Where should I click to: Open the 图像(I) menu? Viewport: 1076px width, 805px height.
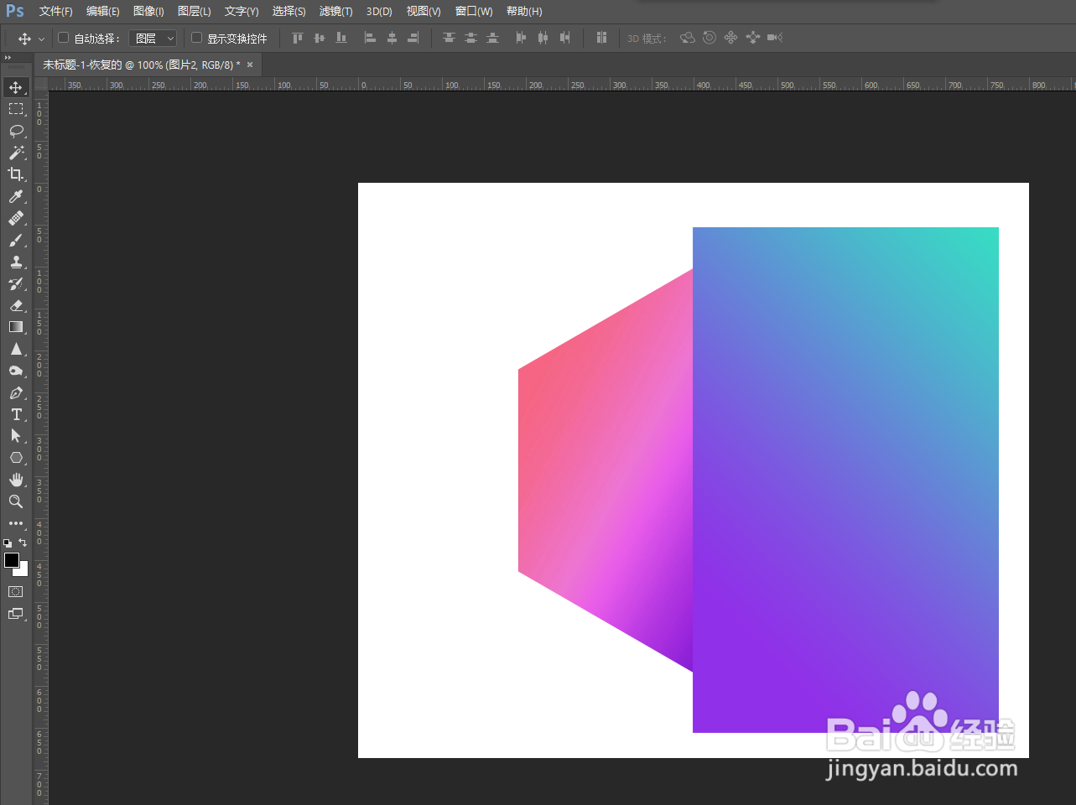(x=148, y=12)
